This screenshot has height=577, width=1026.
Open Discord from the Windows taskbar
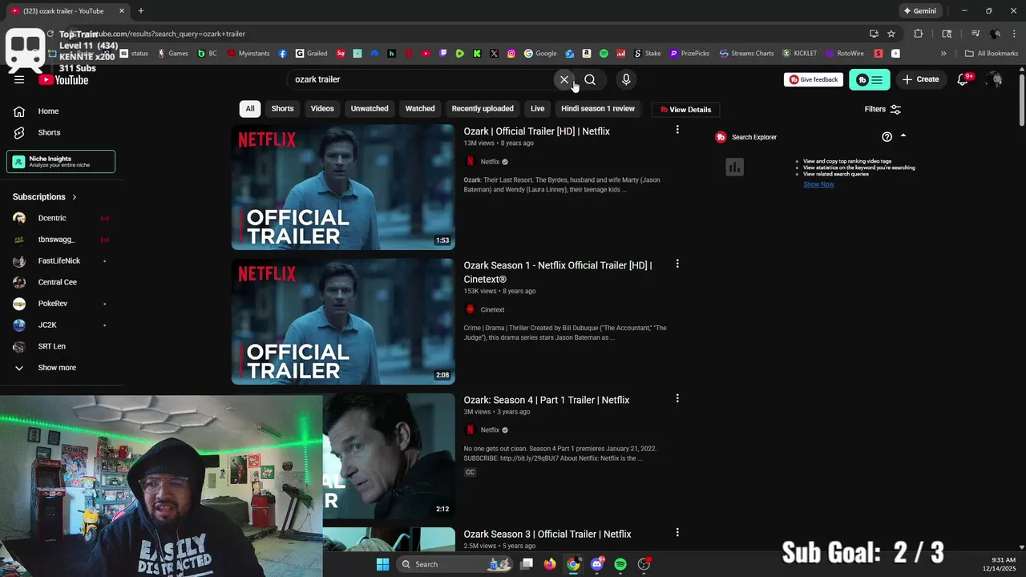[597, 564]
